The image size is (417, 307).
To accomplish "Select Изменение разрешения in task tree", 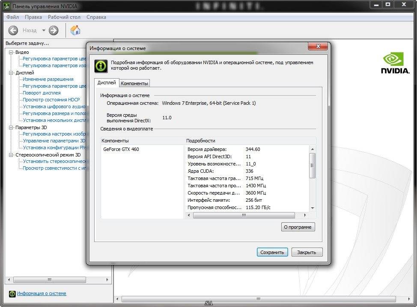I will tap(48, 79).
